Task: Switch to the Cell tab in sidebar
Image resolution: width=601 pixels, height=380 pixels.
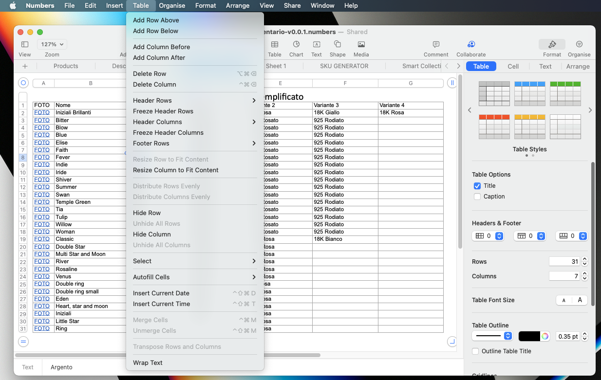Action: pyautogui.click(x=513, y=67)
